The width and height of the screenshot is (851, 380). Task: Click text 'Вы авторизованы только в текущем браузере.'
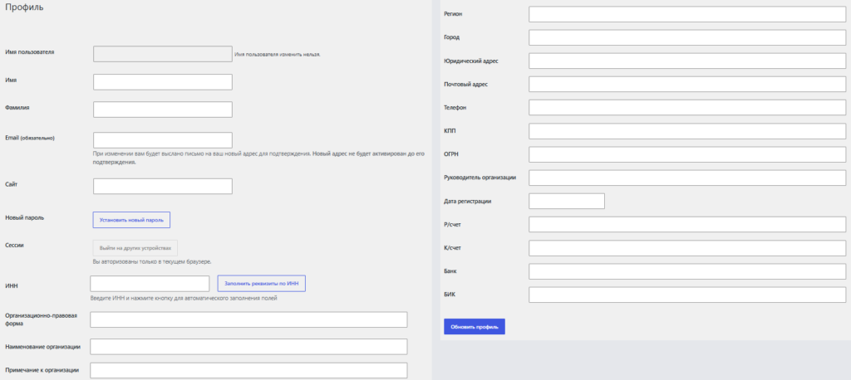(152, 262)
